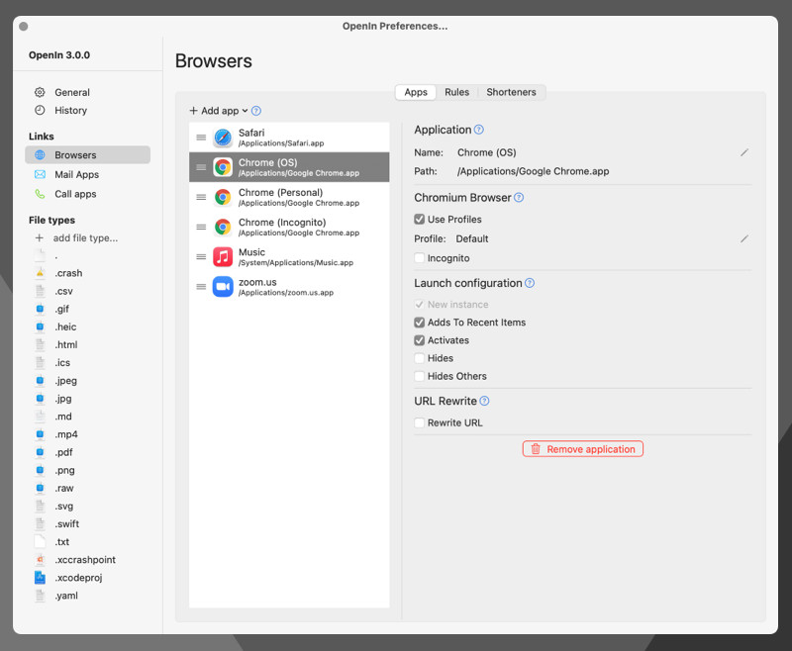Open help for URL Rewrite section
792x651 pixels.
pos(484,402)
